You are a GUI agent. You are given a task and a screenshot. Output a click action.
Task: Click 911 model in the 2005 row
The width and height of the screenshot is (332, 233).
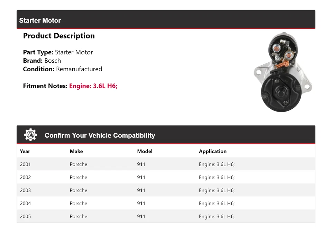coord(141,216)
